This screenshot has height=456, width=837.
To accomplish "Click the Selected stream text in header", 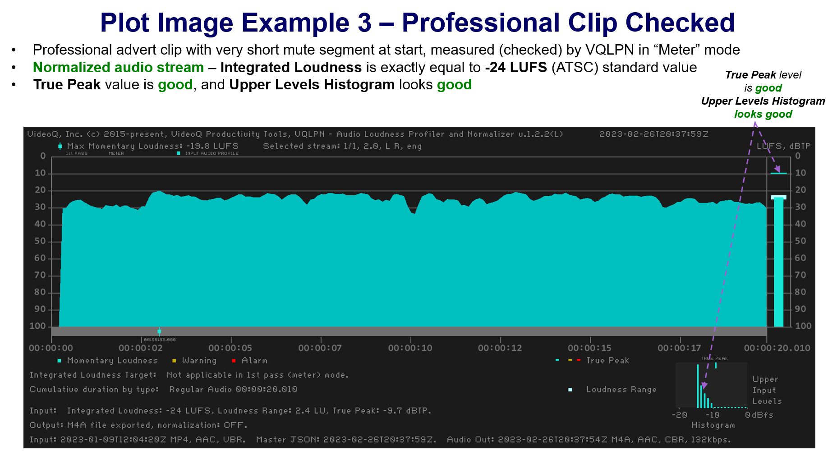I will tap(342, 146).
